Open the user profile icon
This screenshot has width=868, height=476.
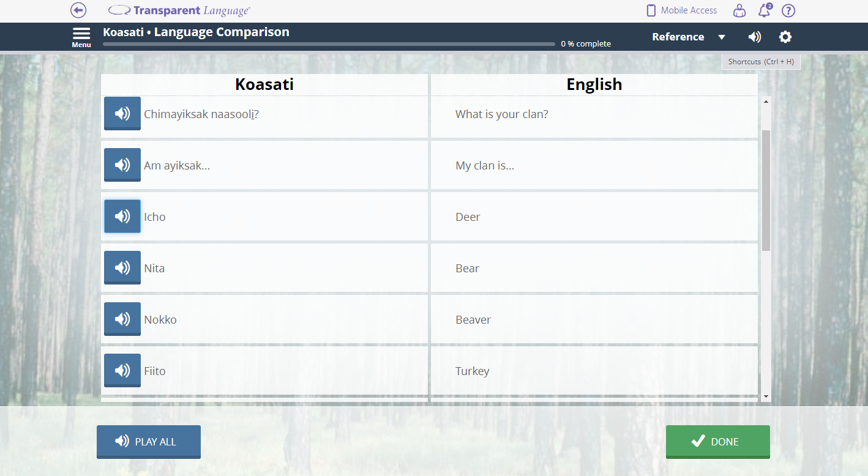[739, 10]
